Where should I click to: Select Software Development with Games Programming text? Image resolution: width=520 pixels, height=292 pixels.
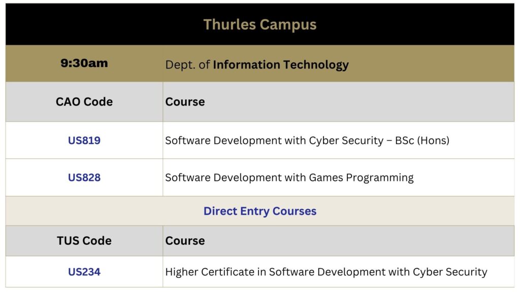tap(289, 178)
